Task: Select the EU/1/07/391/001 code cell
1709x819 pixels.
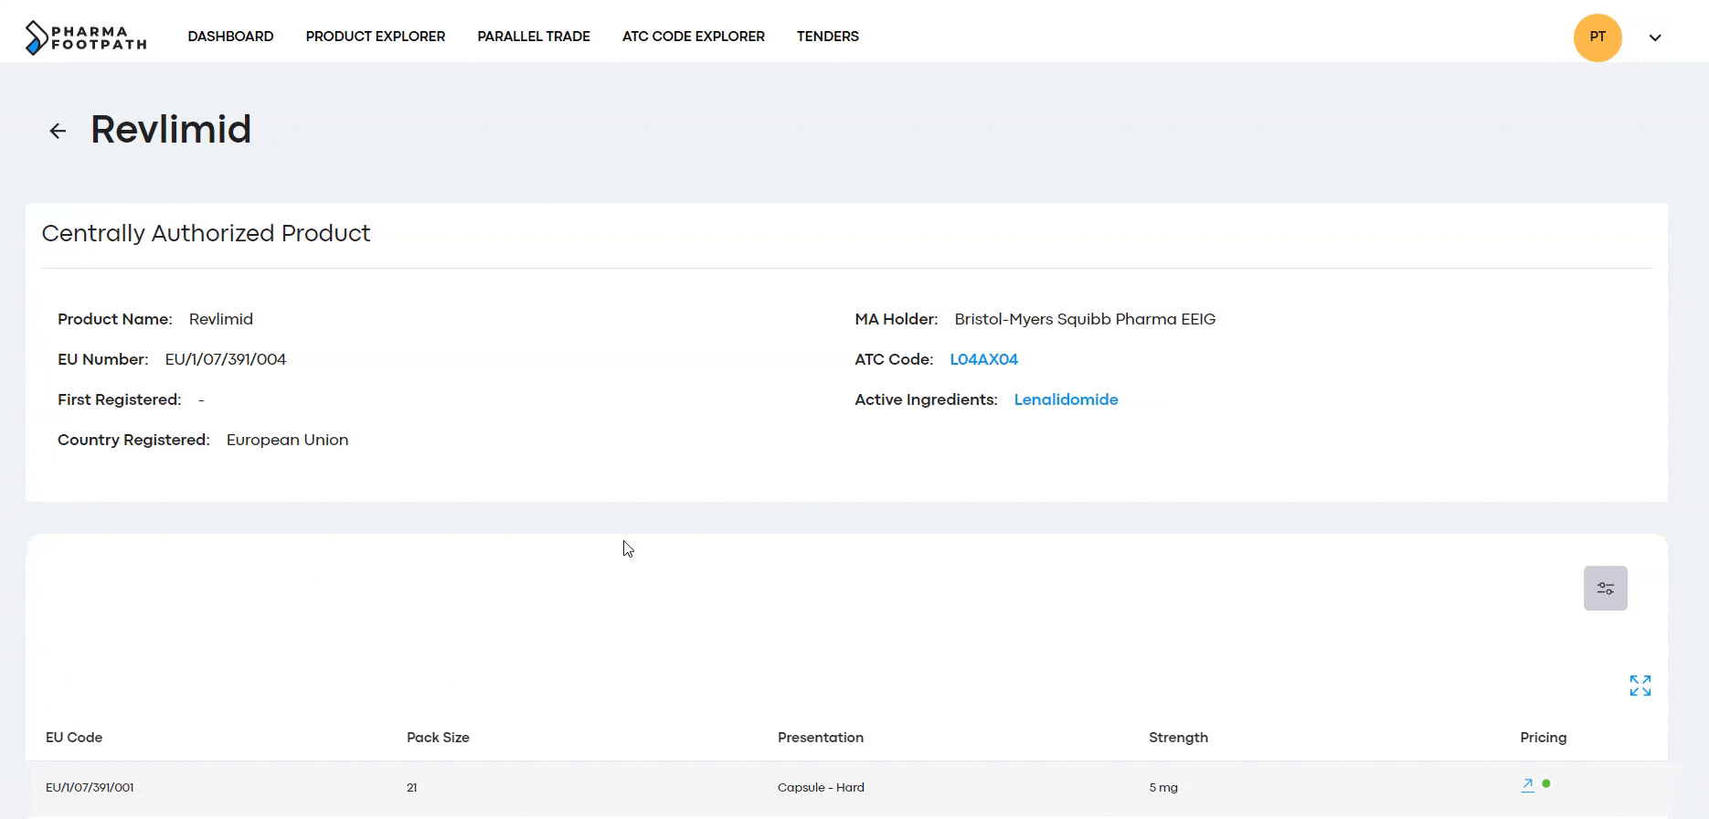Action: coord(90,787)
